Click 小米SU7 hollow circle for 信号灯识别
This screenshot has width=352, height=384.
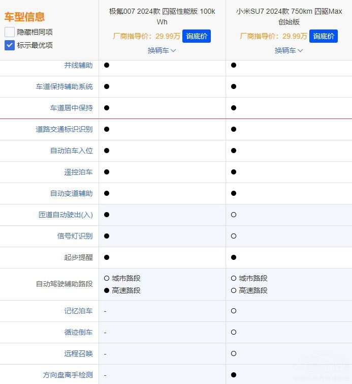234,236
